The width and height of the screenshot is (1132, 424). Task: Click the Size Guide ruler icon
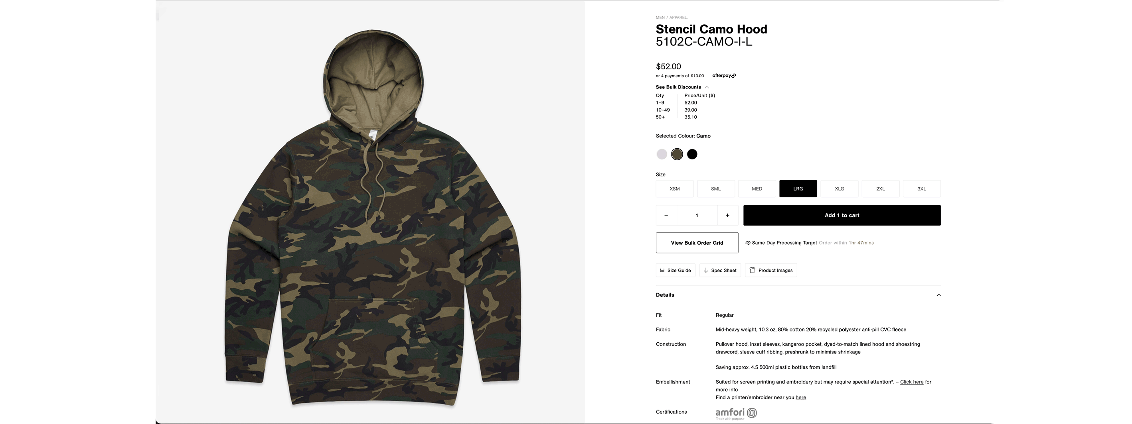pos(662,270)
